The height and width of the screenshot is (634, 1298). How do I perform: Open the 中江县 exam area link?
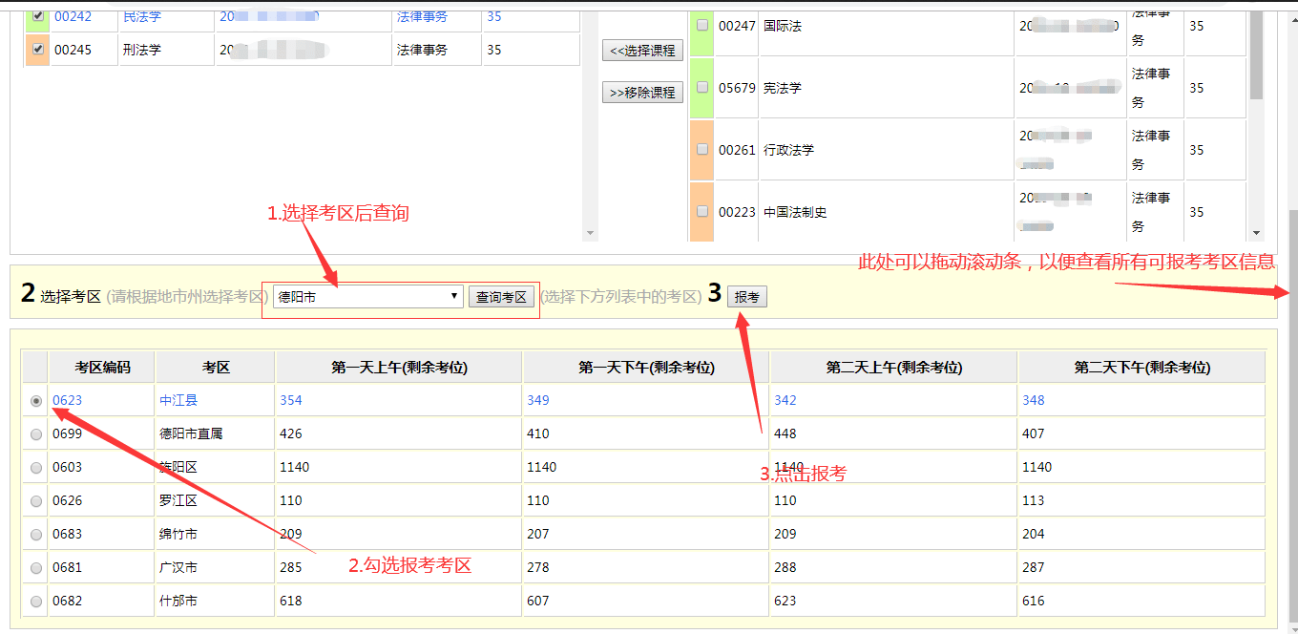178,400
